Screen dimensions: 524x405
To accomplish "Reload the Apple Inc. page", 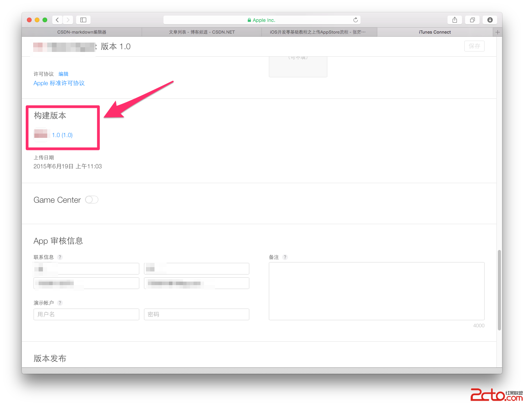I will [355, 20].
